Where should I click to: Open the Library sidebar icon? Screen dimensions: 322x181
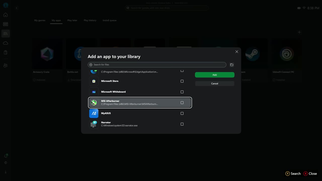click(6, 34)
